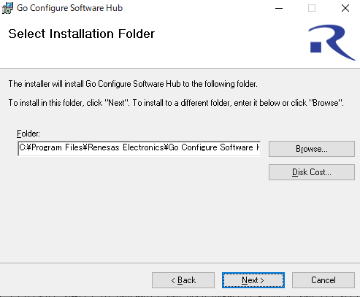Focus the Folder path text field

[139, 148]
